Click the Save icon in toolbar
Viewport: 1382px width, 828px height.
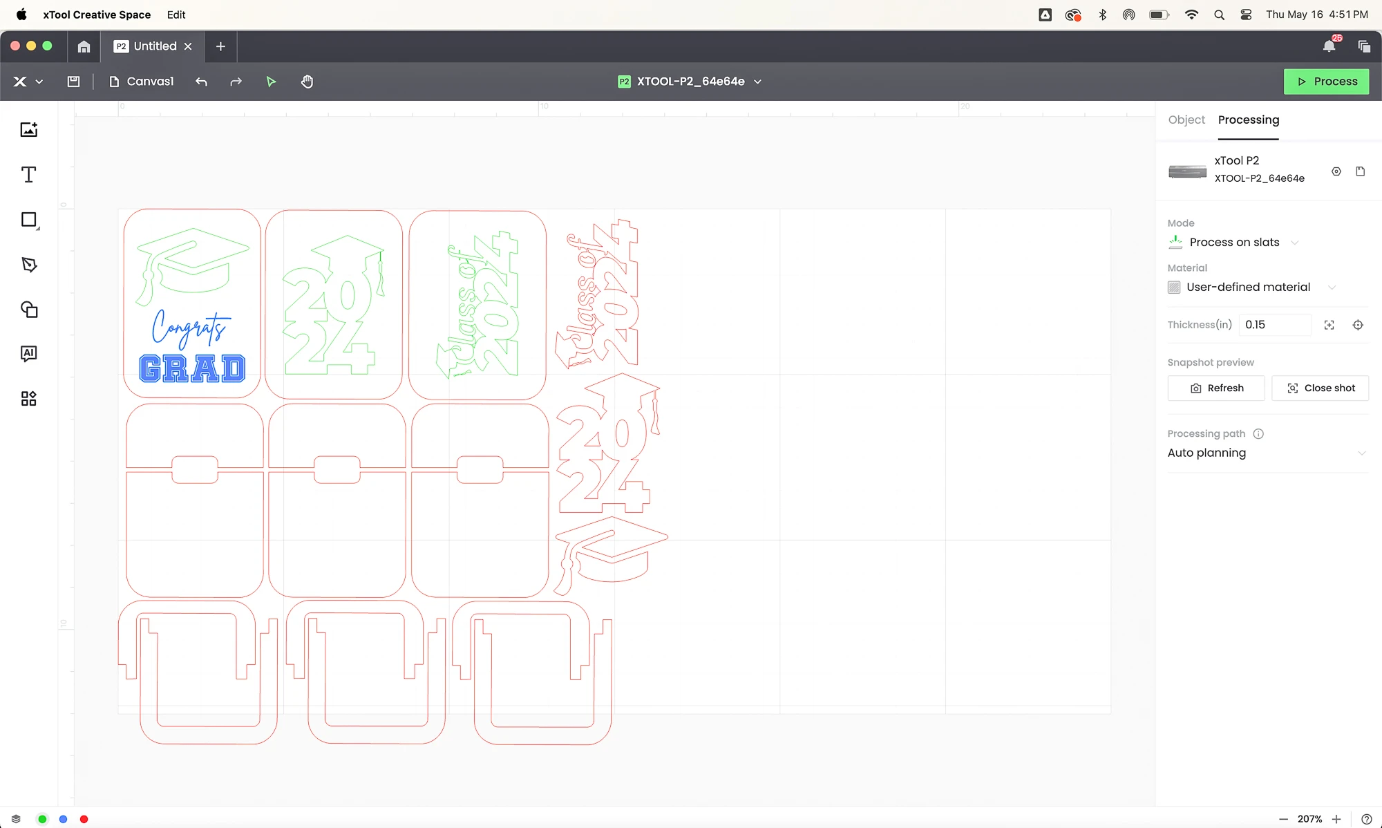point(73,82)
